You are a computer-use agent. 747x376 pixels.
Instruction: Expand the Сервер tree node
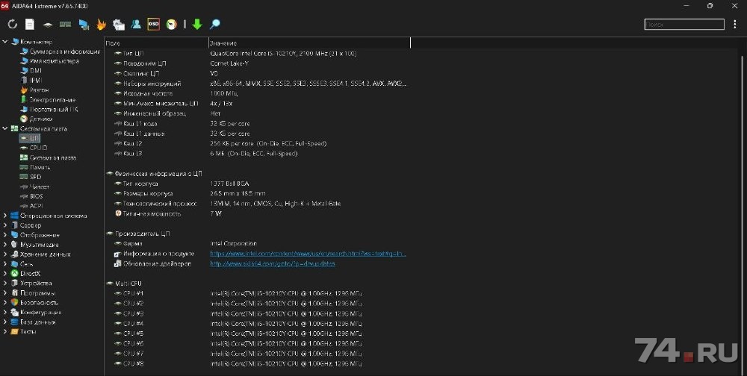[x=4, y=225]
